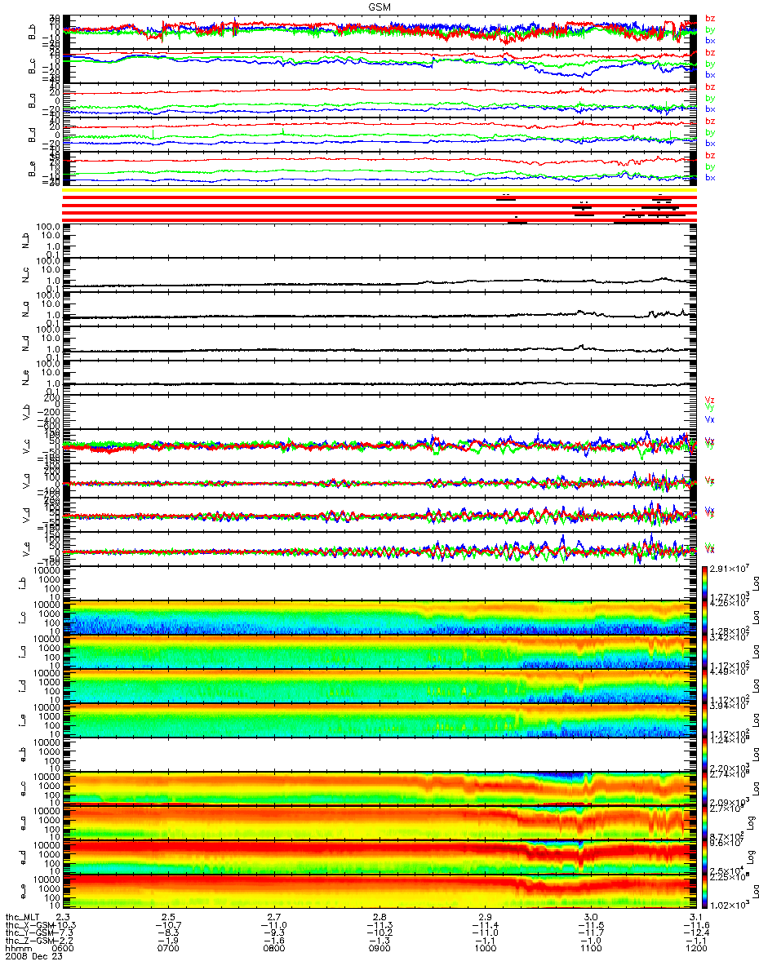
Task: Click the e_a electron spectrogram panel
Action: tap(379, 824)
